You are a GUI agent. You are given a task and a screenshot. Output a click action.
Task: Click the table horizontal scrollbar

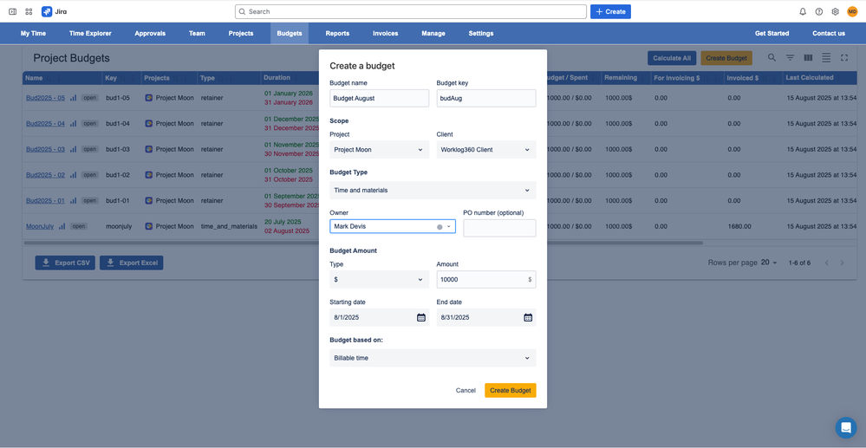(363, 243)
